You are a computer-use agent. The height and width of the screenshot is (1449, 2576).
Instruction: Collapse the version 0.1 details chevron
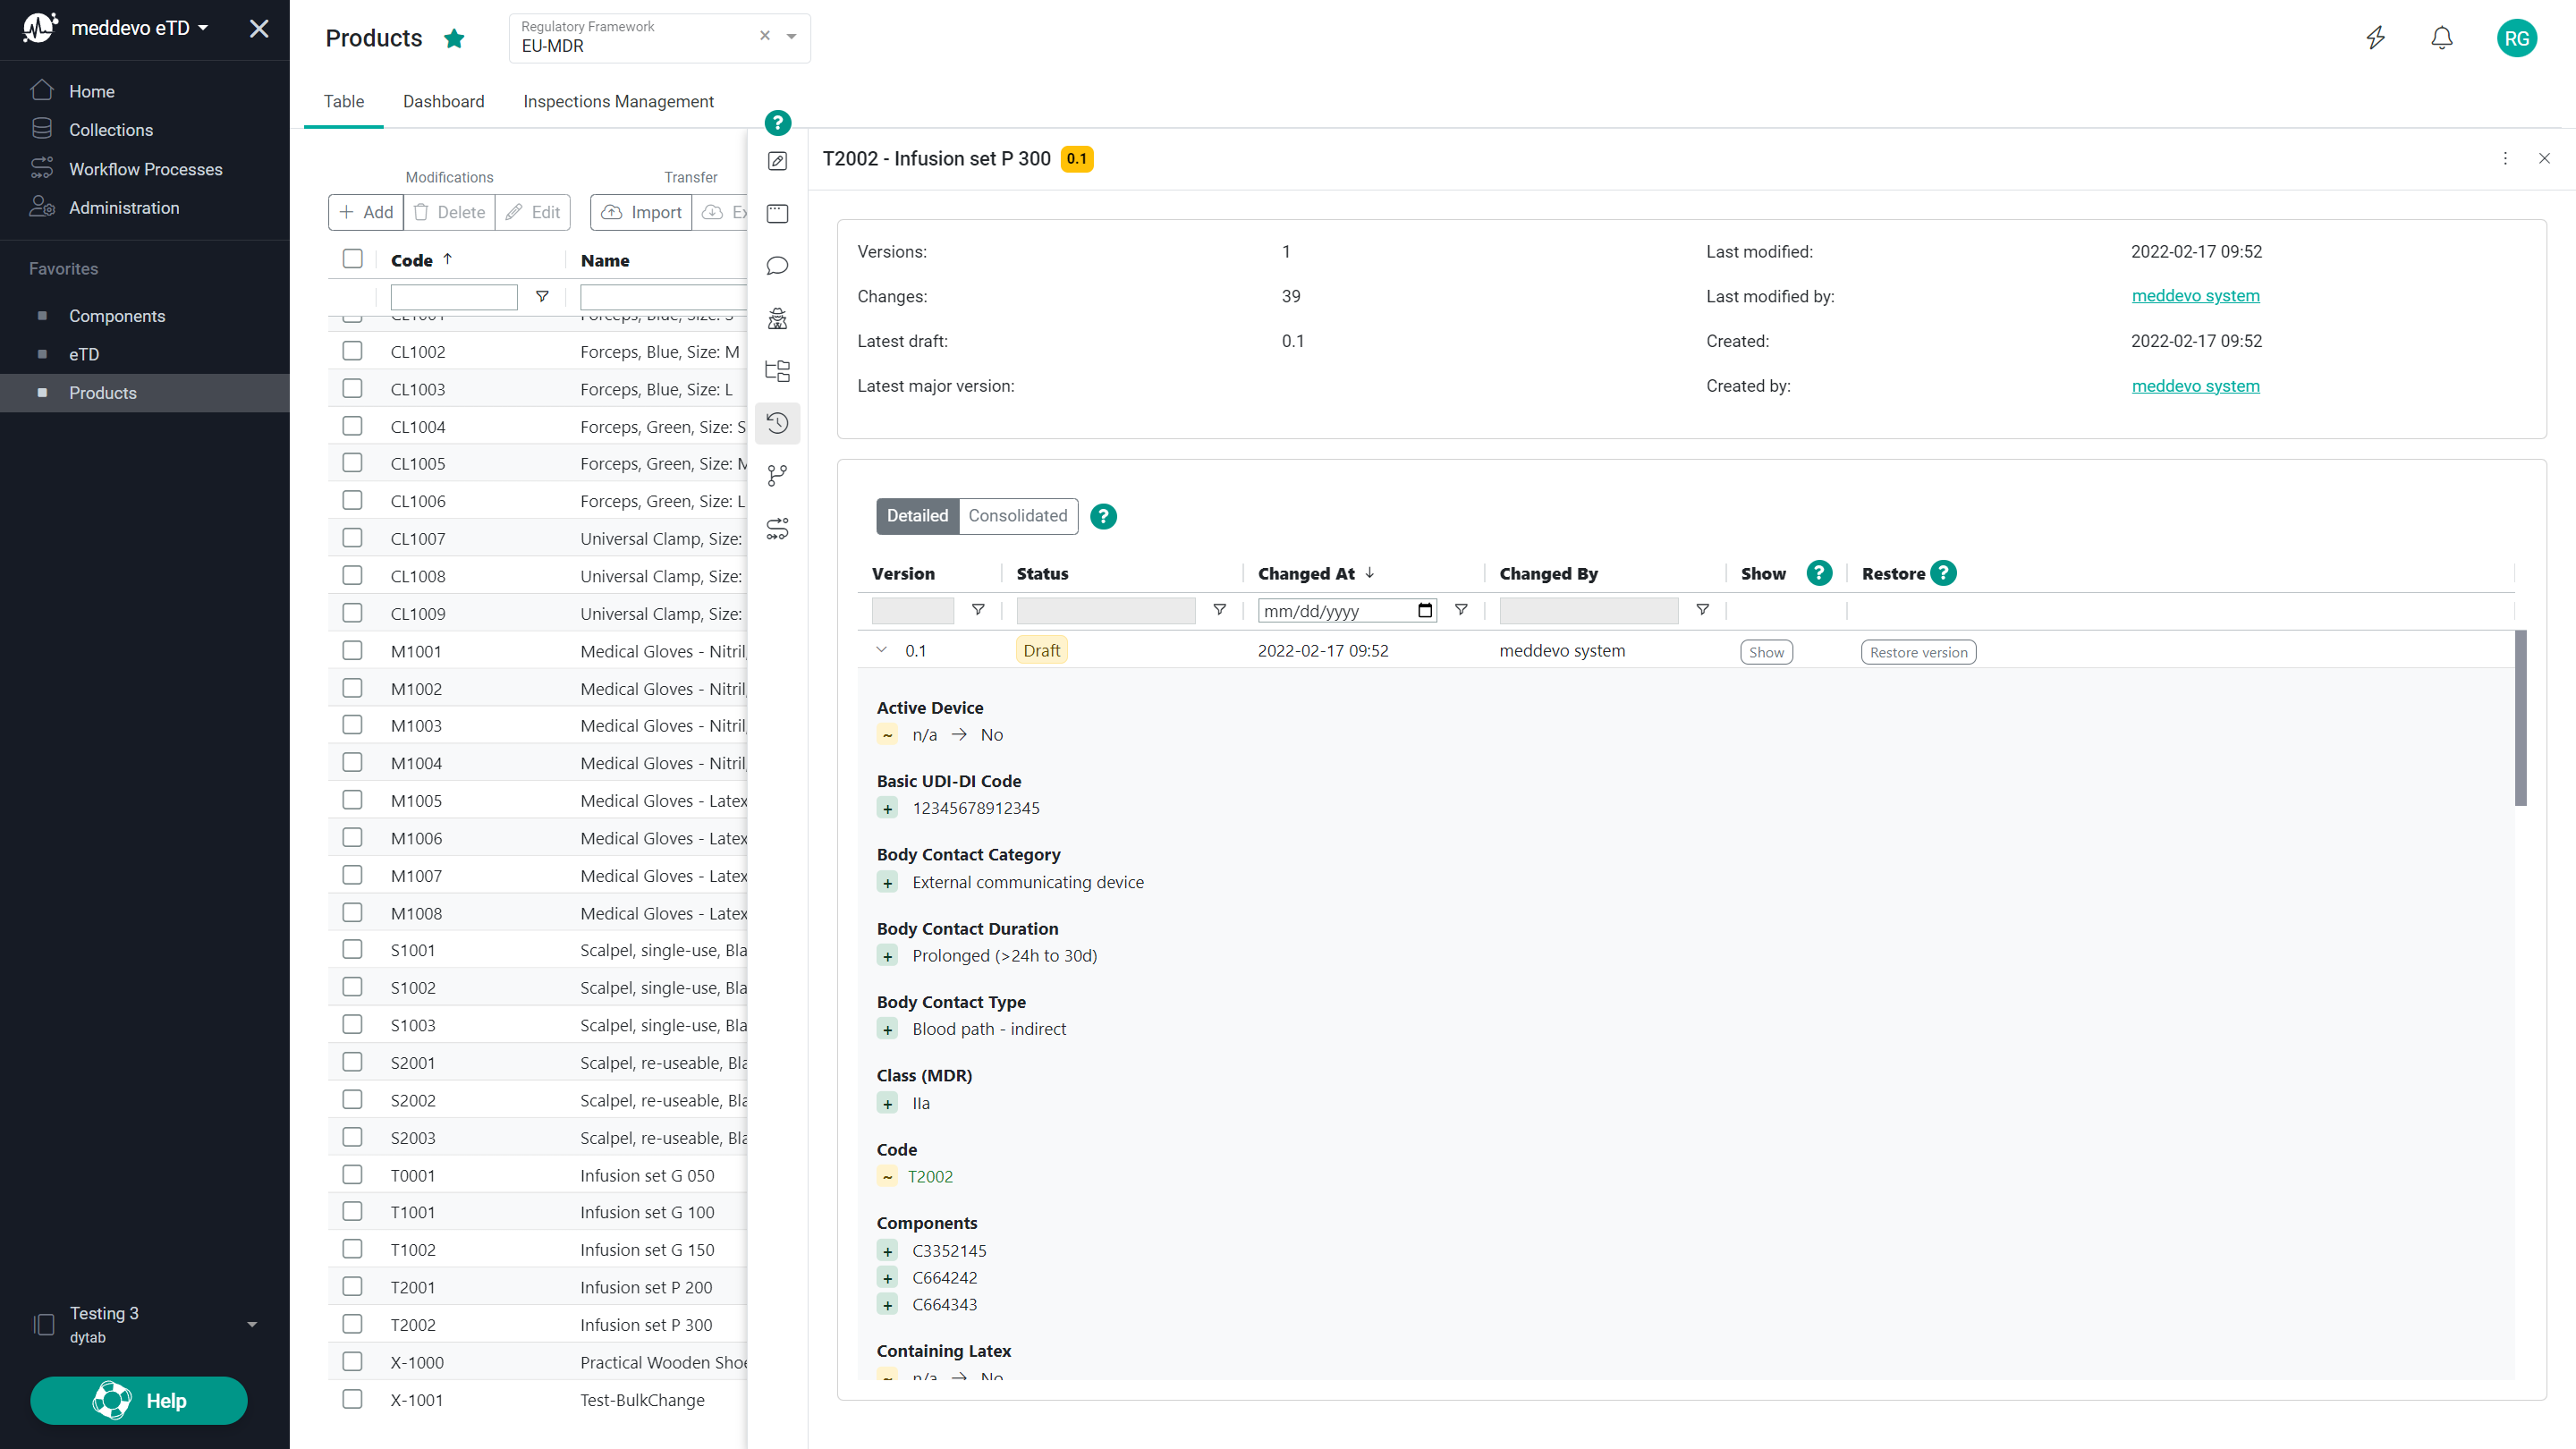tap(881, 650)
